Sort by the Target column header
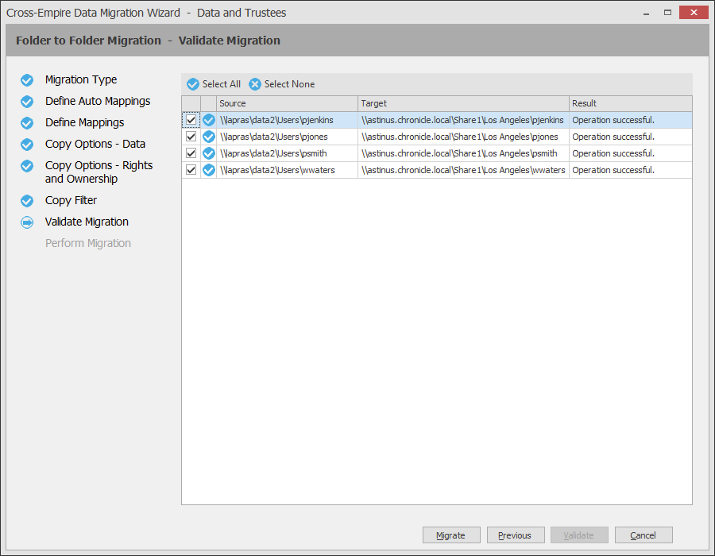 pyautogui.click(x=463, y=103)
